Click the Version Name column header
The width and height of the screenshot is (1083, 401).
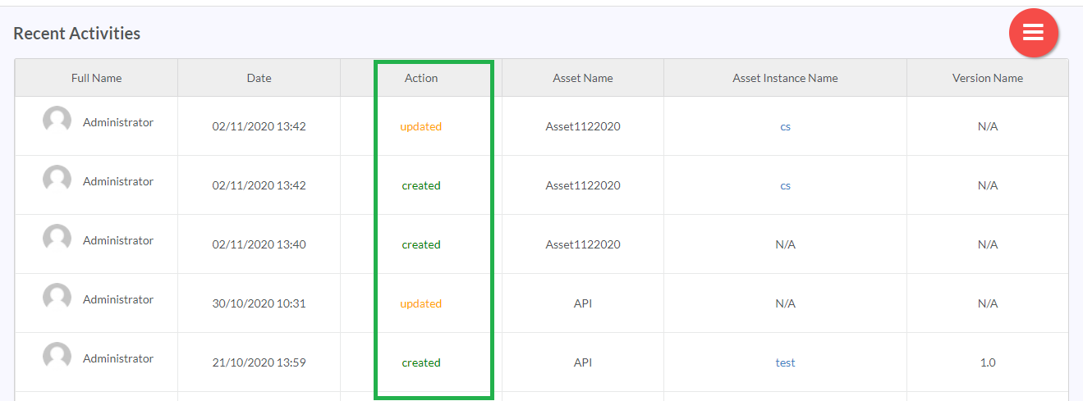988,78
